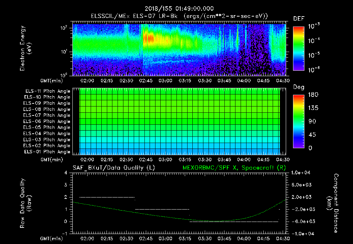Click the data quality line at level 1
The width and height of the screenshot is (353, 244).
pos(162,209)
